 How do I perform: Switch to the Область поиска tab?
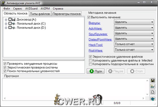point(16,14)
